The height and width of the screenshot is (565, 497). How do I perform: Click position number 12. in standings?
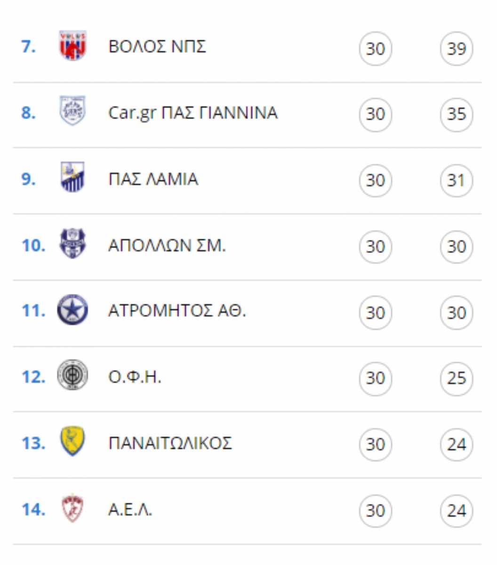point(33,377)
